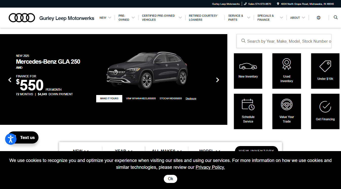Accept cookies with the Ok button
341x189 pixels.
170,179
